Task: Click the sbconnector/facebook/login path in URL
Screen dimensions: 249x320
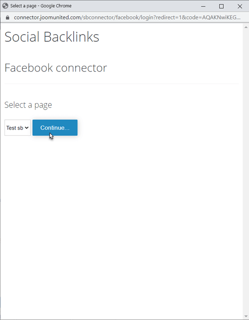Action: click(111, 17)
